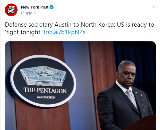
Task: Click the flag lapel pin on suit
Action: (136, 92)
